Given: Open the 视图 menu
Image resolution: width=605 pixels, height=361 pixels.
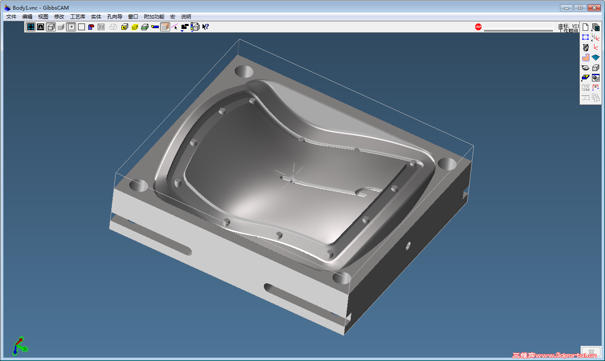Looking at the screenshot, I should click(x=43, y=17).
